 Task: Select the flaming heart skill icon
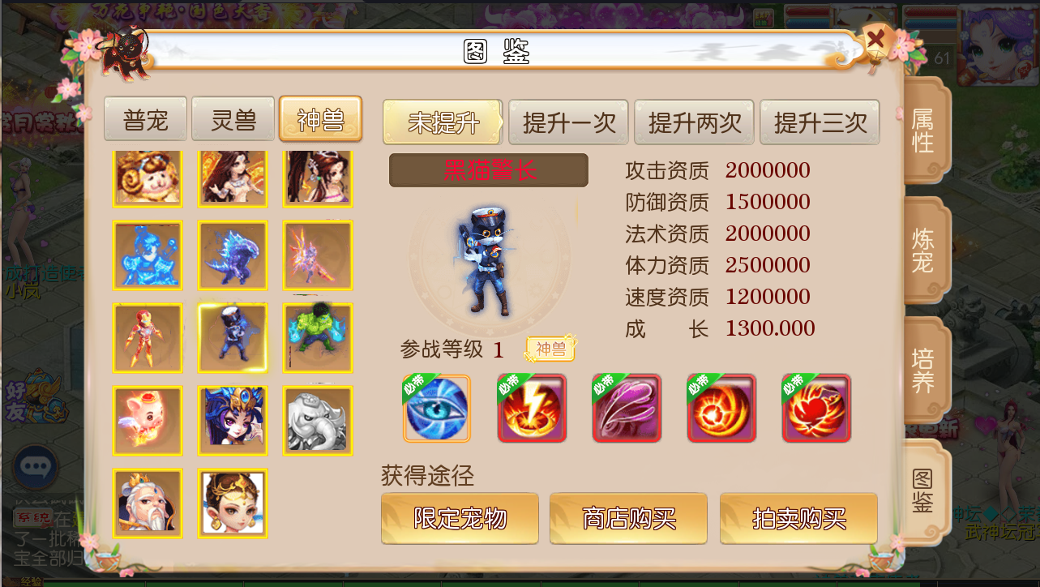pos(816,408)
